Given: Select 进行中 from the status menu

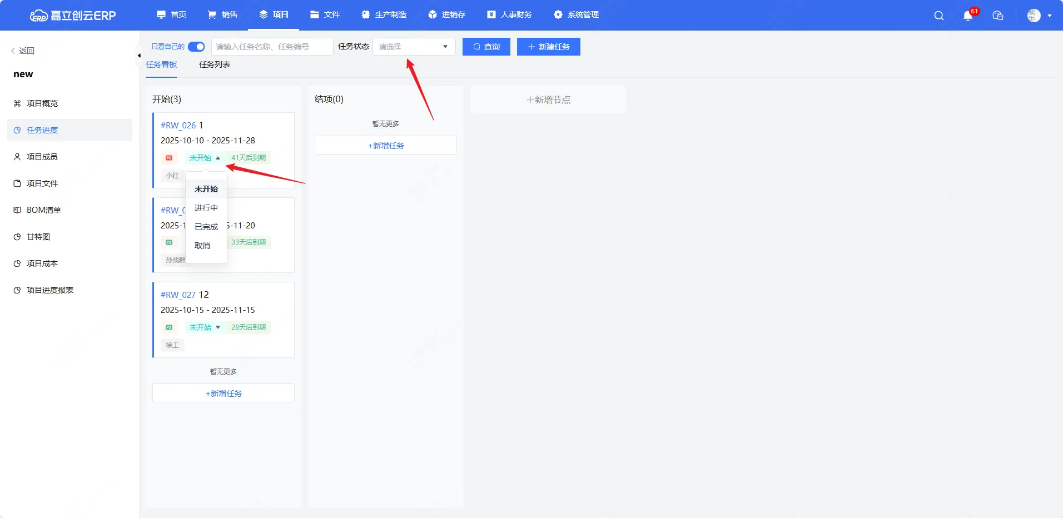Looking at the screenshot, I should [206, 208].
